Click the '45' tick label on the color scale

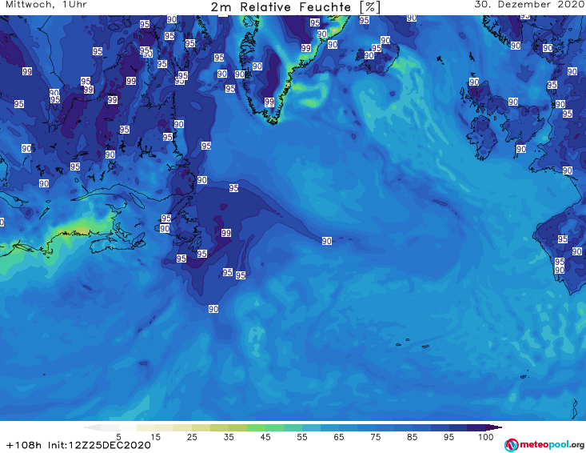(x=265, y=437)
